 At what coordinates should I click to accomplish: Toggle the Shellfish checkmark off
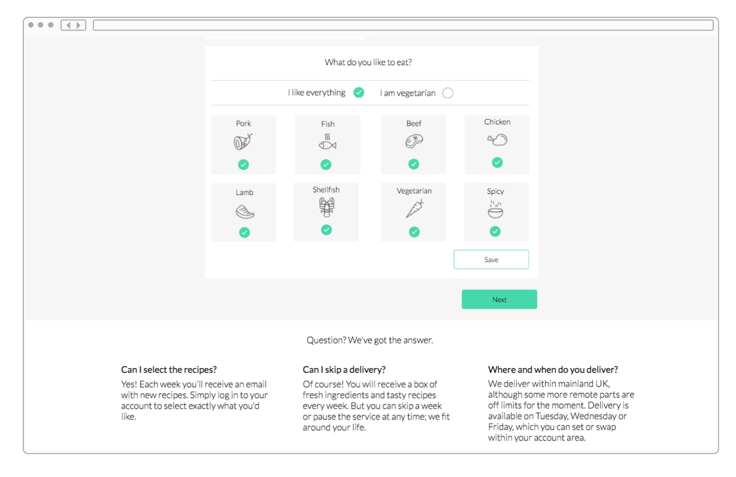coord(326,230)
